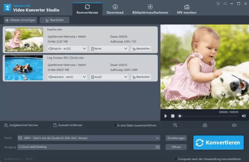Click the Öffnen button
Viewport: 249px width, 162px height.
pyautogui.click(x=176, y=147)
